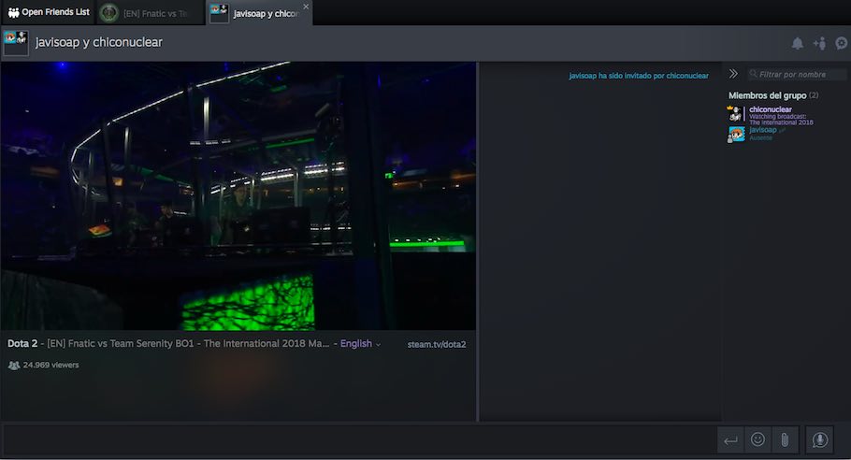The width and height of the screenshot is (851, 460).
Task: Select chiconuclear in the member list
Action: 771,109
